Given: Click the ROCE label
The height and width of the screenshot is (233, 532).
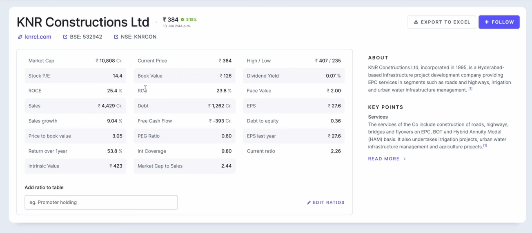Looking at the screenshot, I should (x=35, y=91).
